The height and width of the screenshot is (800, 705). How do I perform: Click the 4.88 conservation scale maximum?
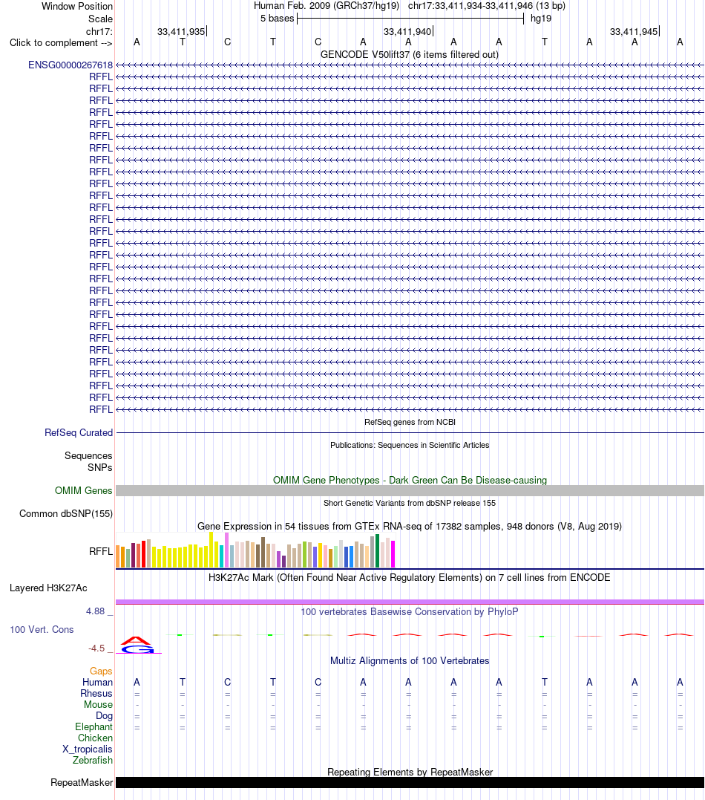(95, 611)
